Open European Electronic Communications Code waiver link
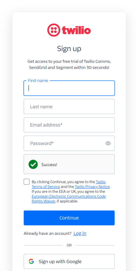The height and width of the screenshot is (271, 136). coord(69,199)
